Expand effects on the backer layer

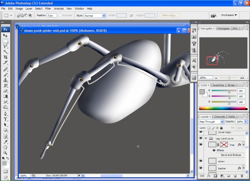tap(243, 168)
